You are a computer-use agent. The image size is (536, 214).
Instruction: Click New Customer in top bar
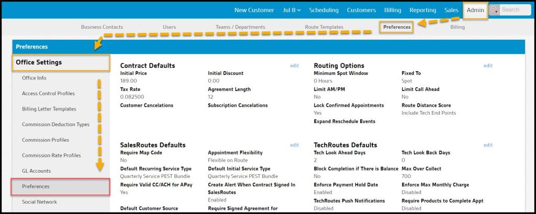254,10
